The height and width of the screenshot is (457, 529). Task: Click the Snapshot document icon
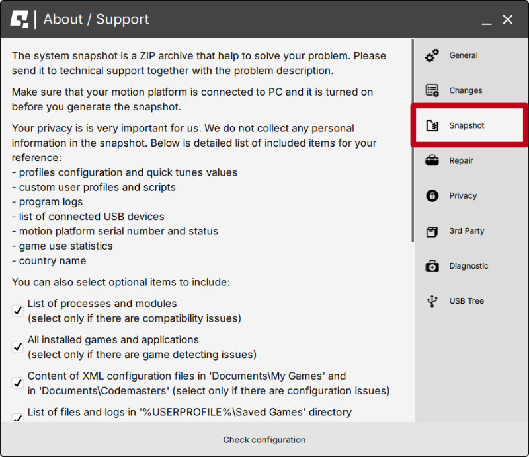(x=433, y=125)
